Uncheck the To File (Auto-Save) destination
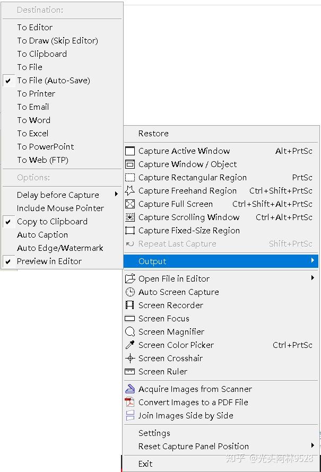 click(53, 81)
